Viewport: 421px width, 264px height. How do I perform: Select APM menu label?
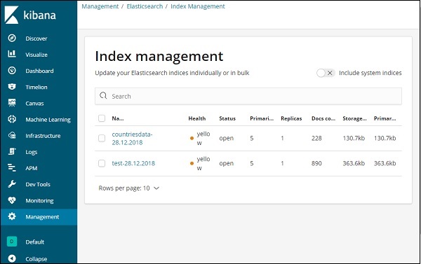(x=32, y=168)
